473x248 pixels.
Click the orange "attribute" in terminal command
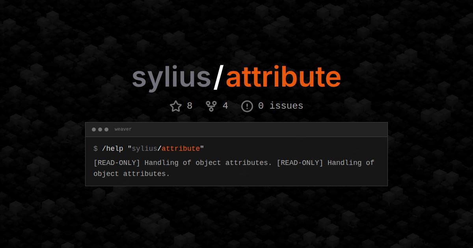click(x=181, y=148)
